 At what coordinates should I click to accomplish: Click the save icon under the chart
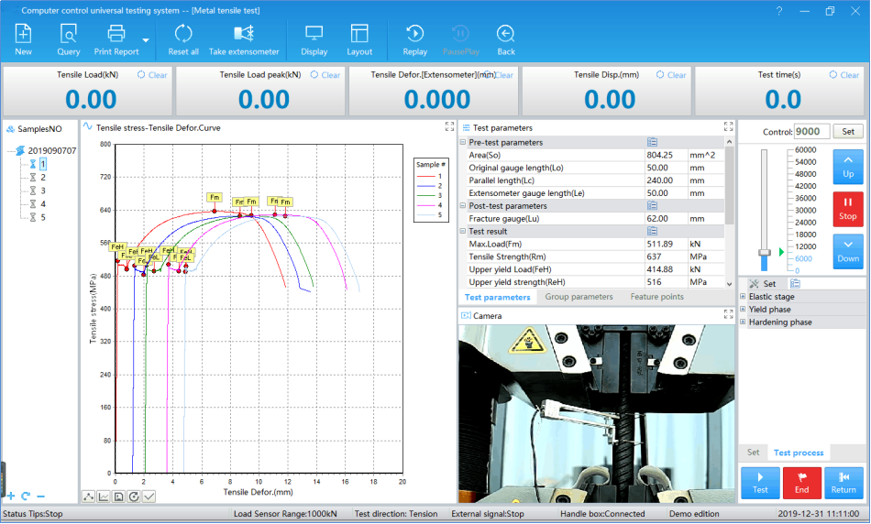118,497
